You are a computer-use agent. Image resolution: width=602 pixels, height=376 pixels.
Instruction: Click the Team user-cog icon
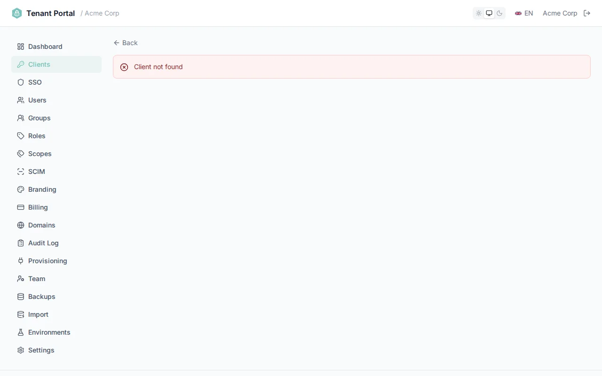(21, 279)
